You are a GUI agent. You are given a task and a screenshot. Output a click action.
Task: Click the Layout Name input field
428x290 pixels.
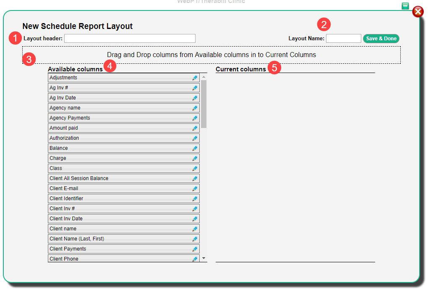pyautogui.click(x=343, y=39)
